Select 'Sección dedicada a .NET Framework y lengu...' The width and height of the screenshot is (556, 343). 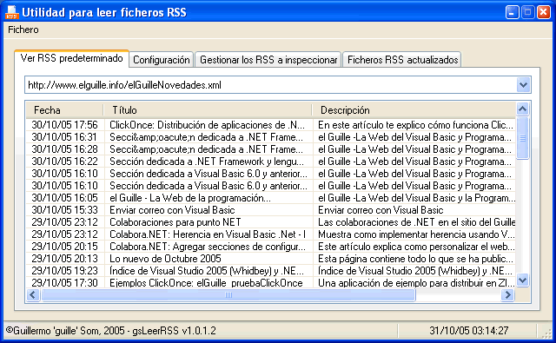207,162
